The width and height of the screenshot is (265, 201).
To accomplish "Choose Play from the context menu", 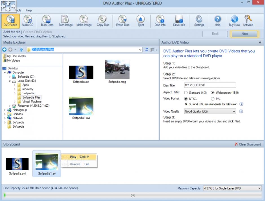I will coord(79,157).
